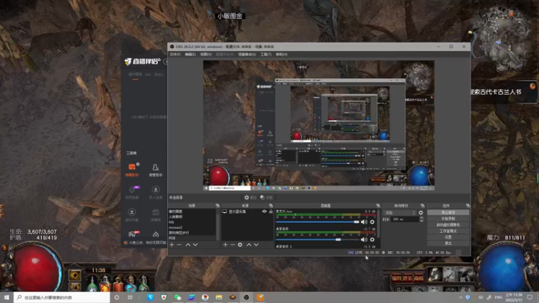Viewport: 539px width, 303px height.
Task: Open the orange 弹幕助手 tool in companion app
Action: click(132, 170)
